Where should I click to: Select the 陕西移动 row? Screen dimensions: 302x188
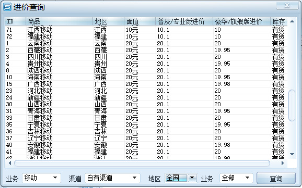146,70
